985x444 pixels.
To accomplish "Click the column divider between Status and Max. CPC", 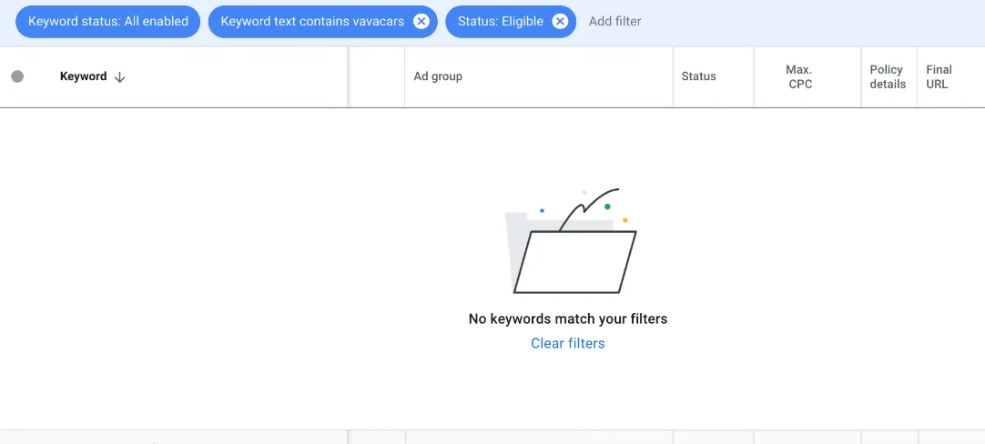I will pos(753,76).
